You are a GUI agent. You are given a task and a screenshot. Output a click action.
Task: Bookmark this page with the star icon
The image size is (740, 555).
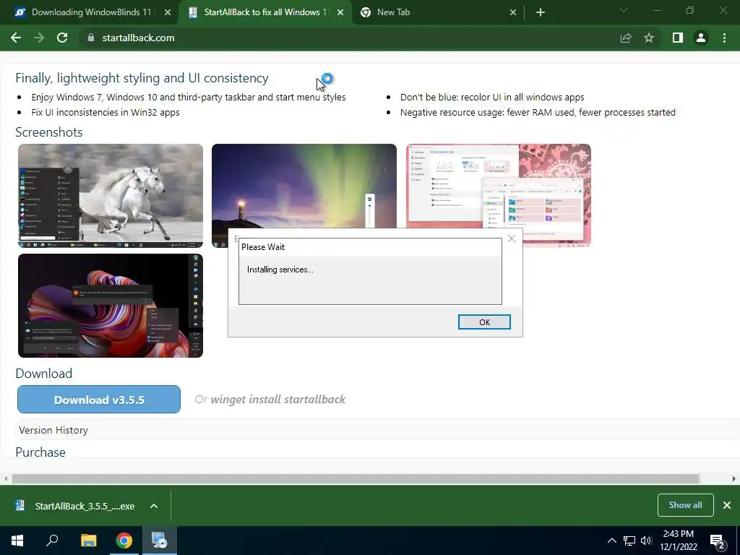click(x=649, y=38)
